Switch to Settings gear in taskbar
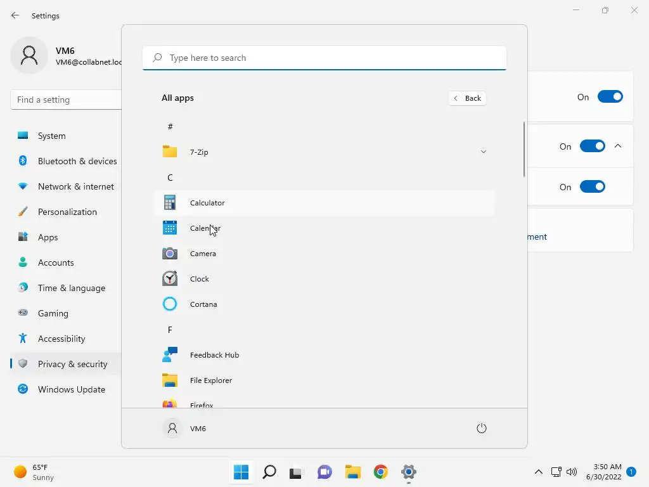Screen dimensions: 649x487 pos(409,472)
